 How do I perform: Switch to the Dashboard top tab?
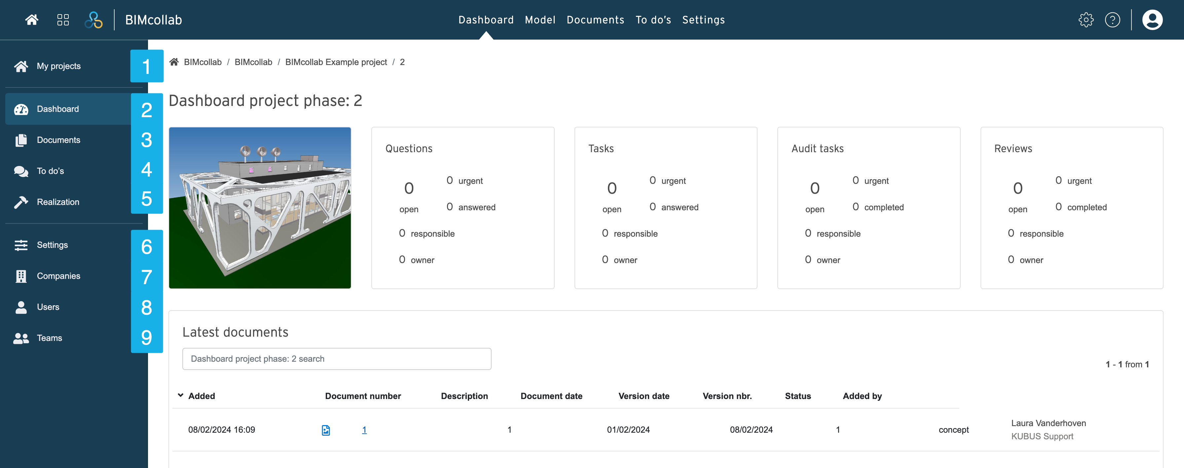pos(486,20)
